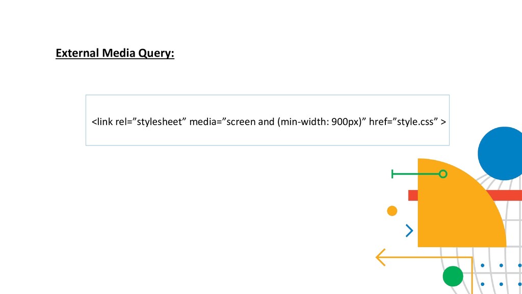Click the blue chevron arrow

click(409, 231)
